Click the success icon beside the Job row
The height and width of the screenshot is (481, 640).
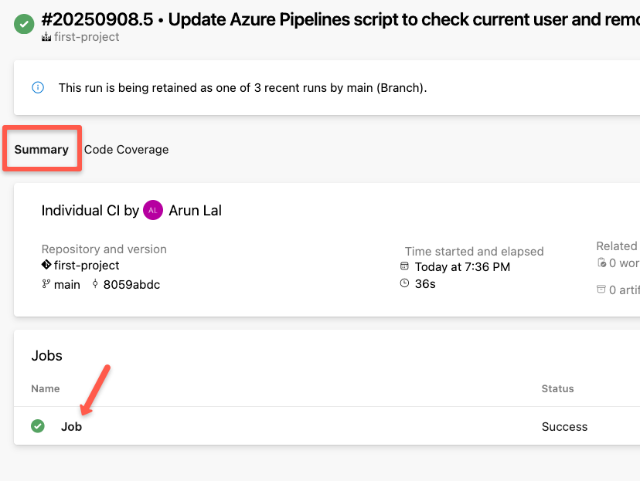[x=37, y=425]
